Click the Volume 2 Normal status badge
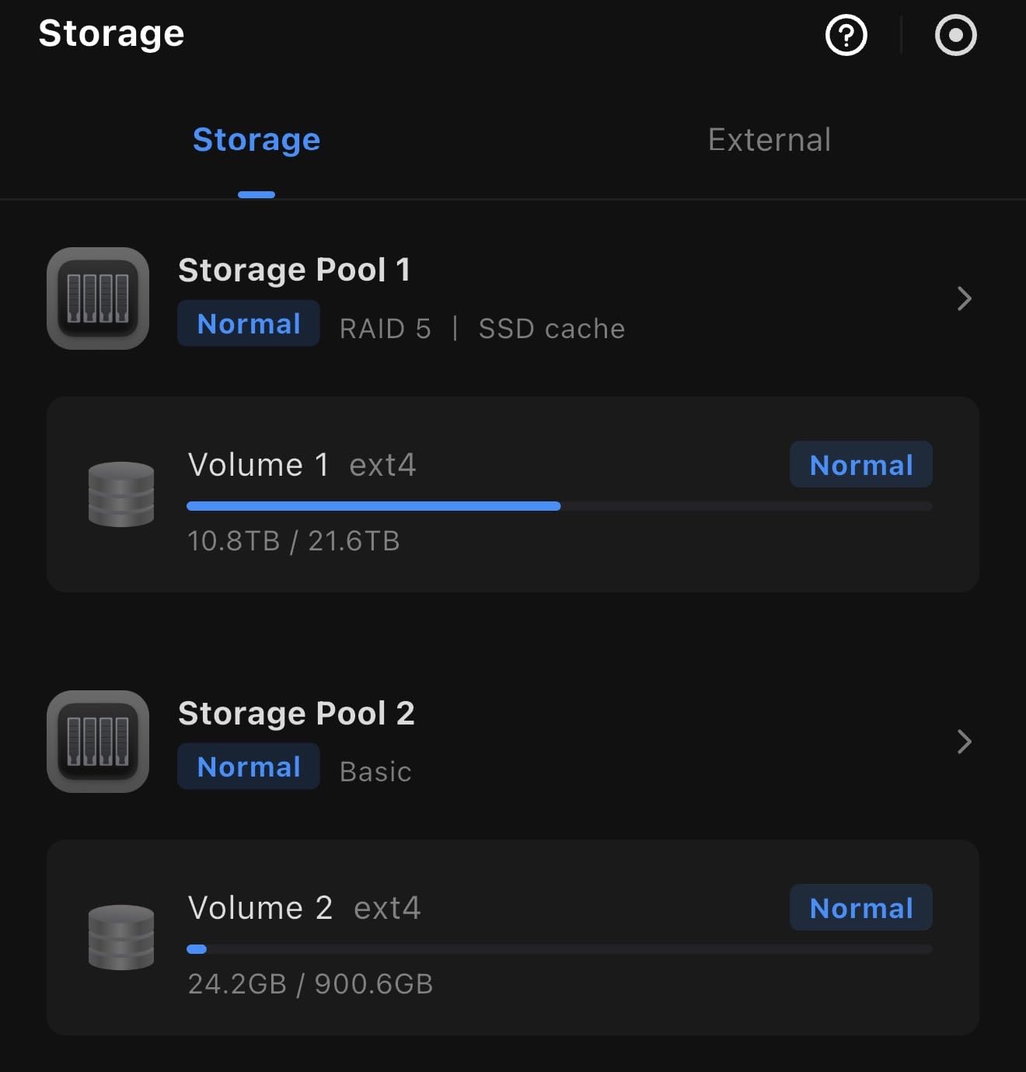Image resolution: width=1026 pixels, height=1072 pixels. coord(861,908)
